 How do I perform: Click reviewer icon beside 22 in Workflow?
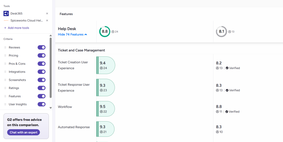(101, 112)
